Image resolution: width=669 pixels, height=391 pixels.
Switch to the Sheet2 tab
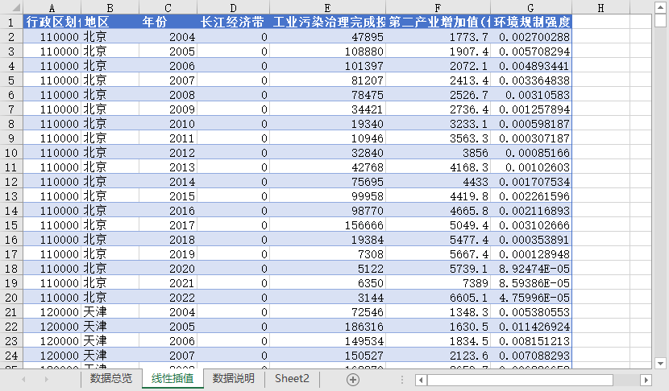[292, 378]
